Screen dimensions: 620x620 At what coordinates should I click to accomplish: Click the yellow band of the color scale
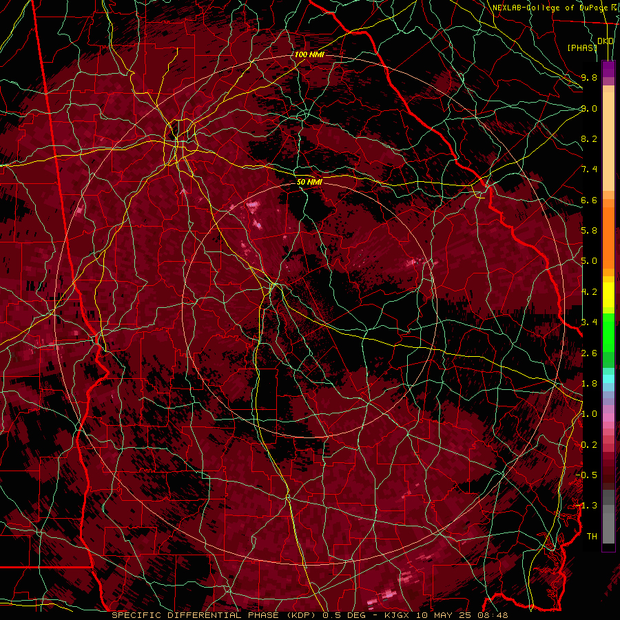(608, 295)
